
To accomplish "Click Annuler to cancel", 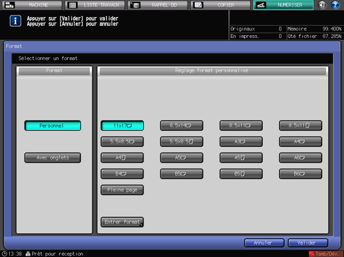I will (x=264, y=243).
